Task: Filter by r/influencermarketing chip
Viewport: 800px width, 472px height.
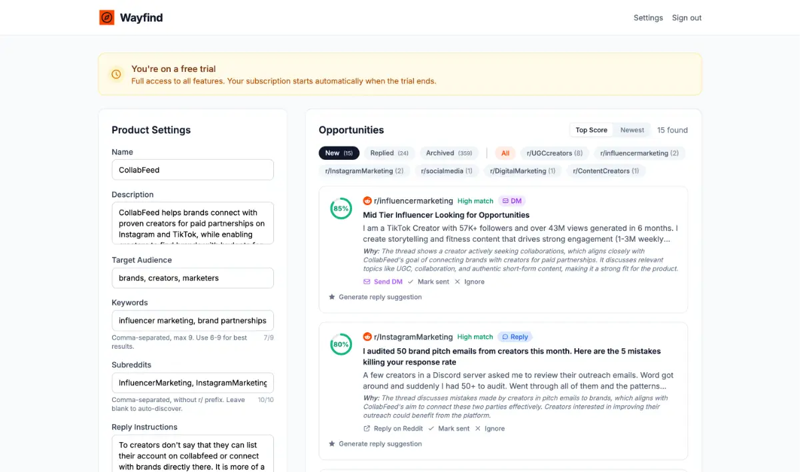Action: click(639, 153)
